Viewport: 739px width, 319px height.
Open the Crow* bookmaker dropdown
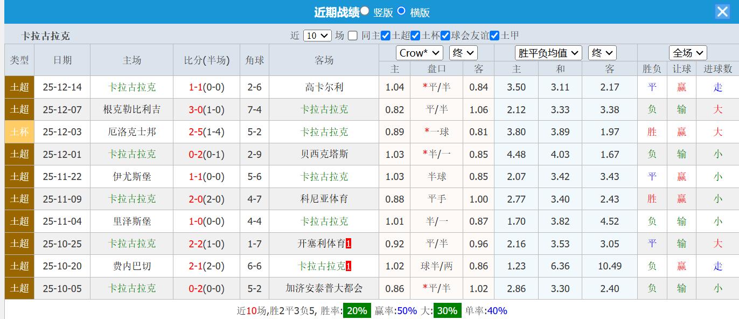coord(419,52)
